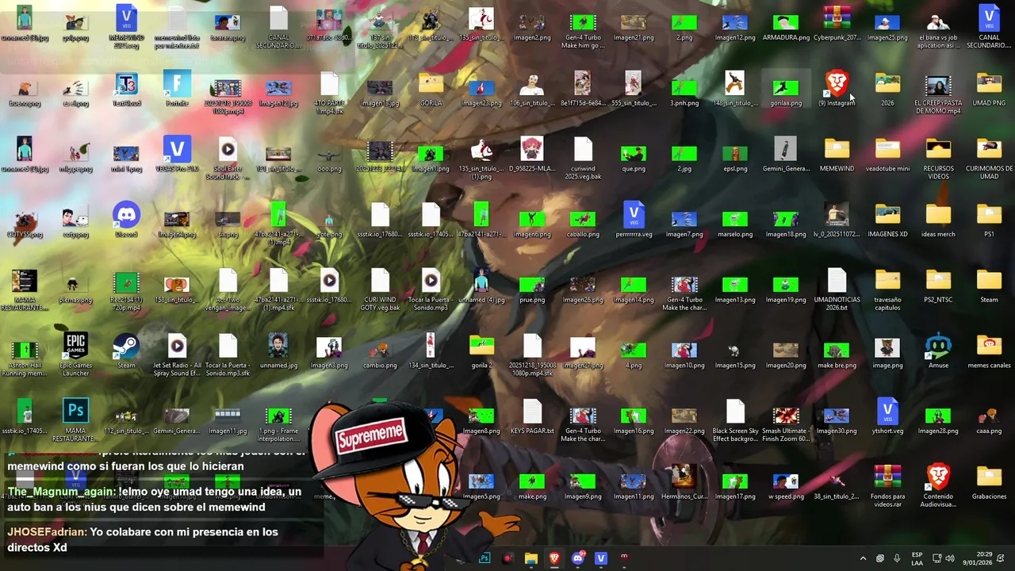This screenshot has height=571, width=1015.
Task: Open Discord from the taskbar
Action: 578,558
